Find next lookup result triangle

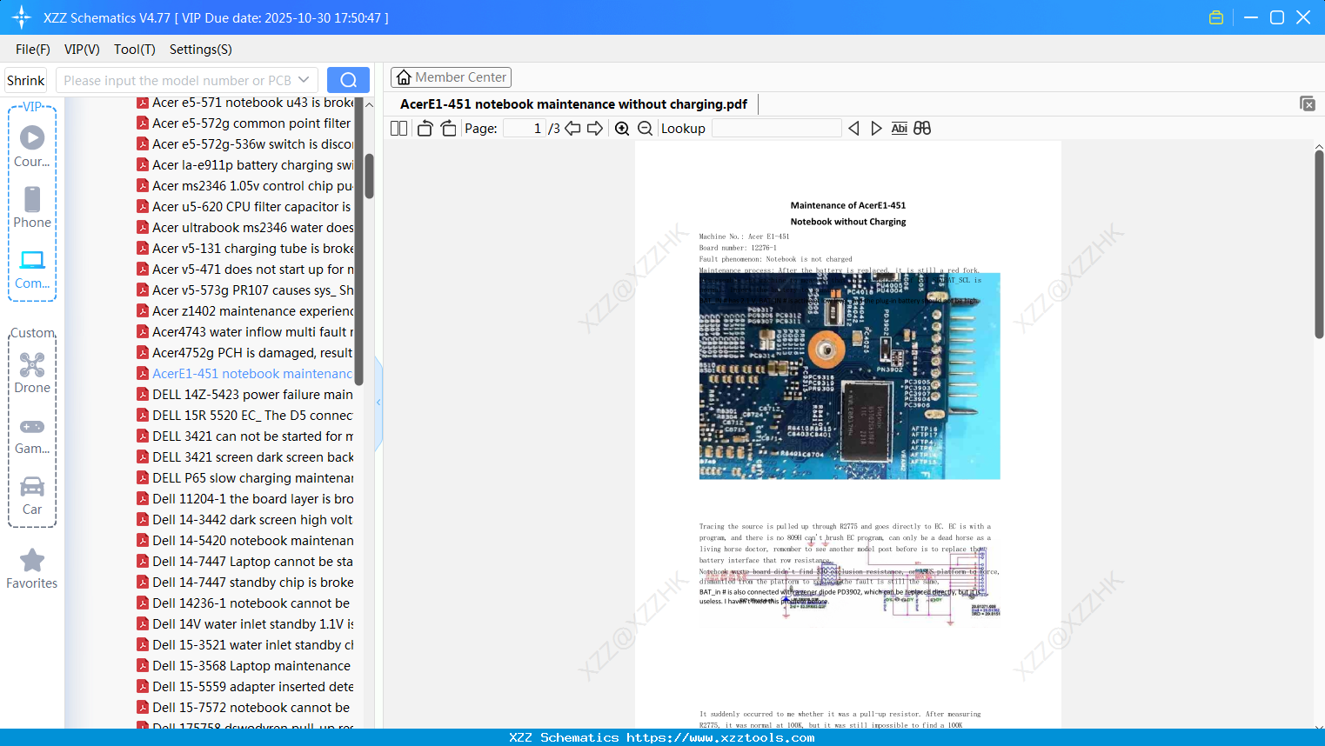876,129
